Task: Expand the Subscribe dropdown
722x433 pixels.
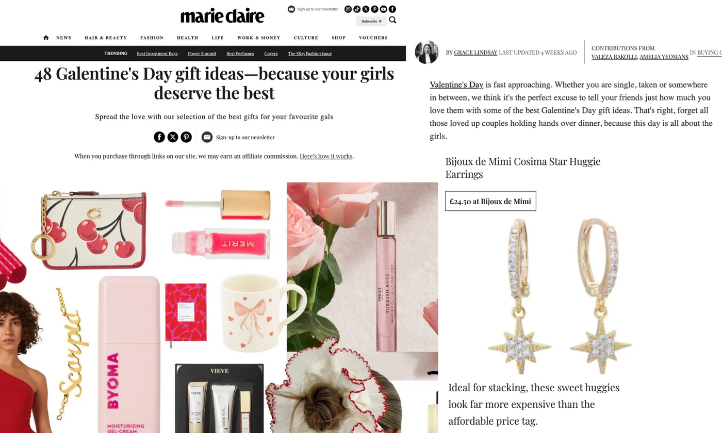Action: pyautogui.click(x=371, y=21)
